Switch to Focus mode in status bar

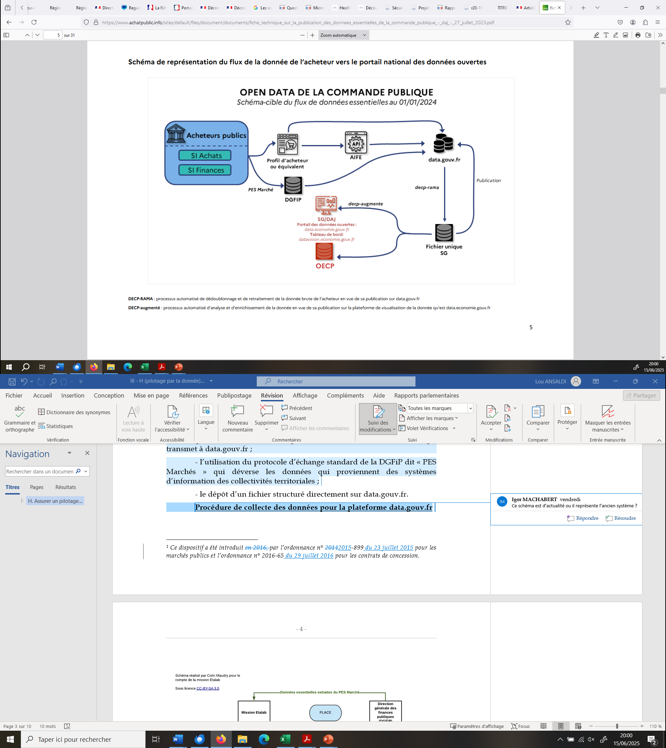click(520, 726)
